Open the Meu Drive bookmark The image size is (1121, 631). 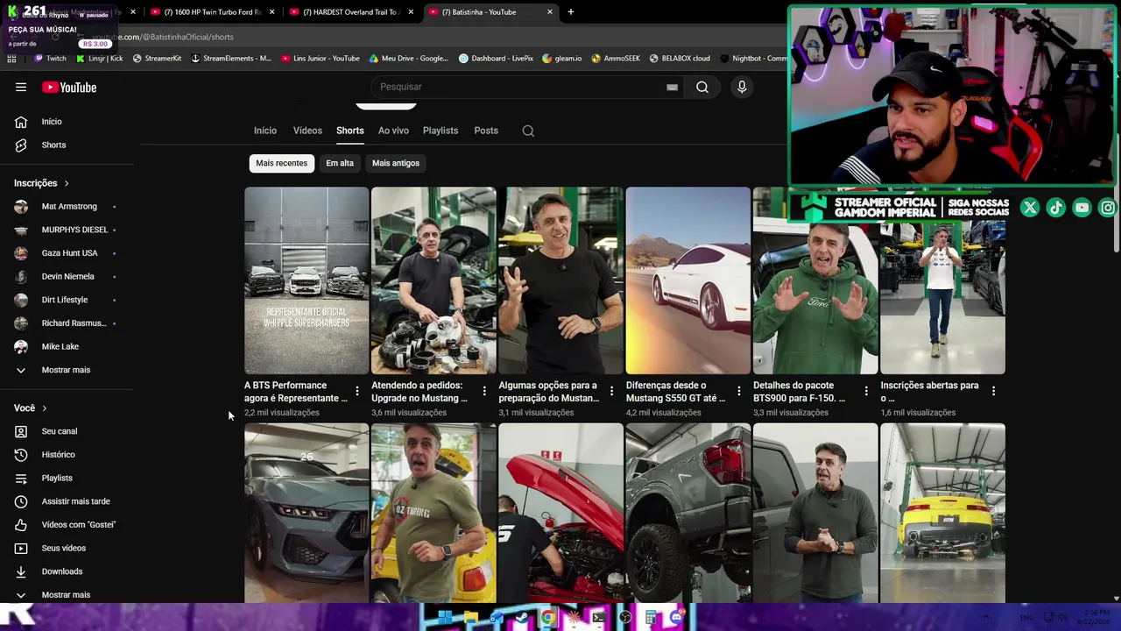408,59
